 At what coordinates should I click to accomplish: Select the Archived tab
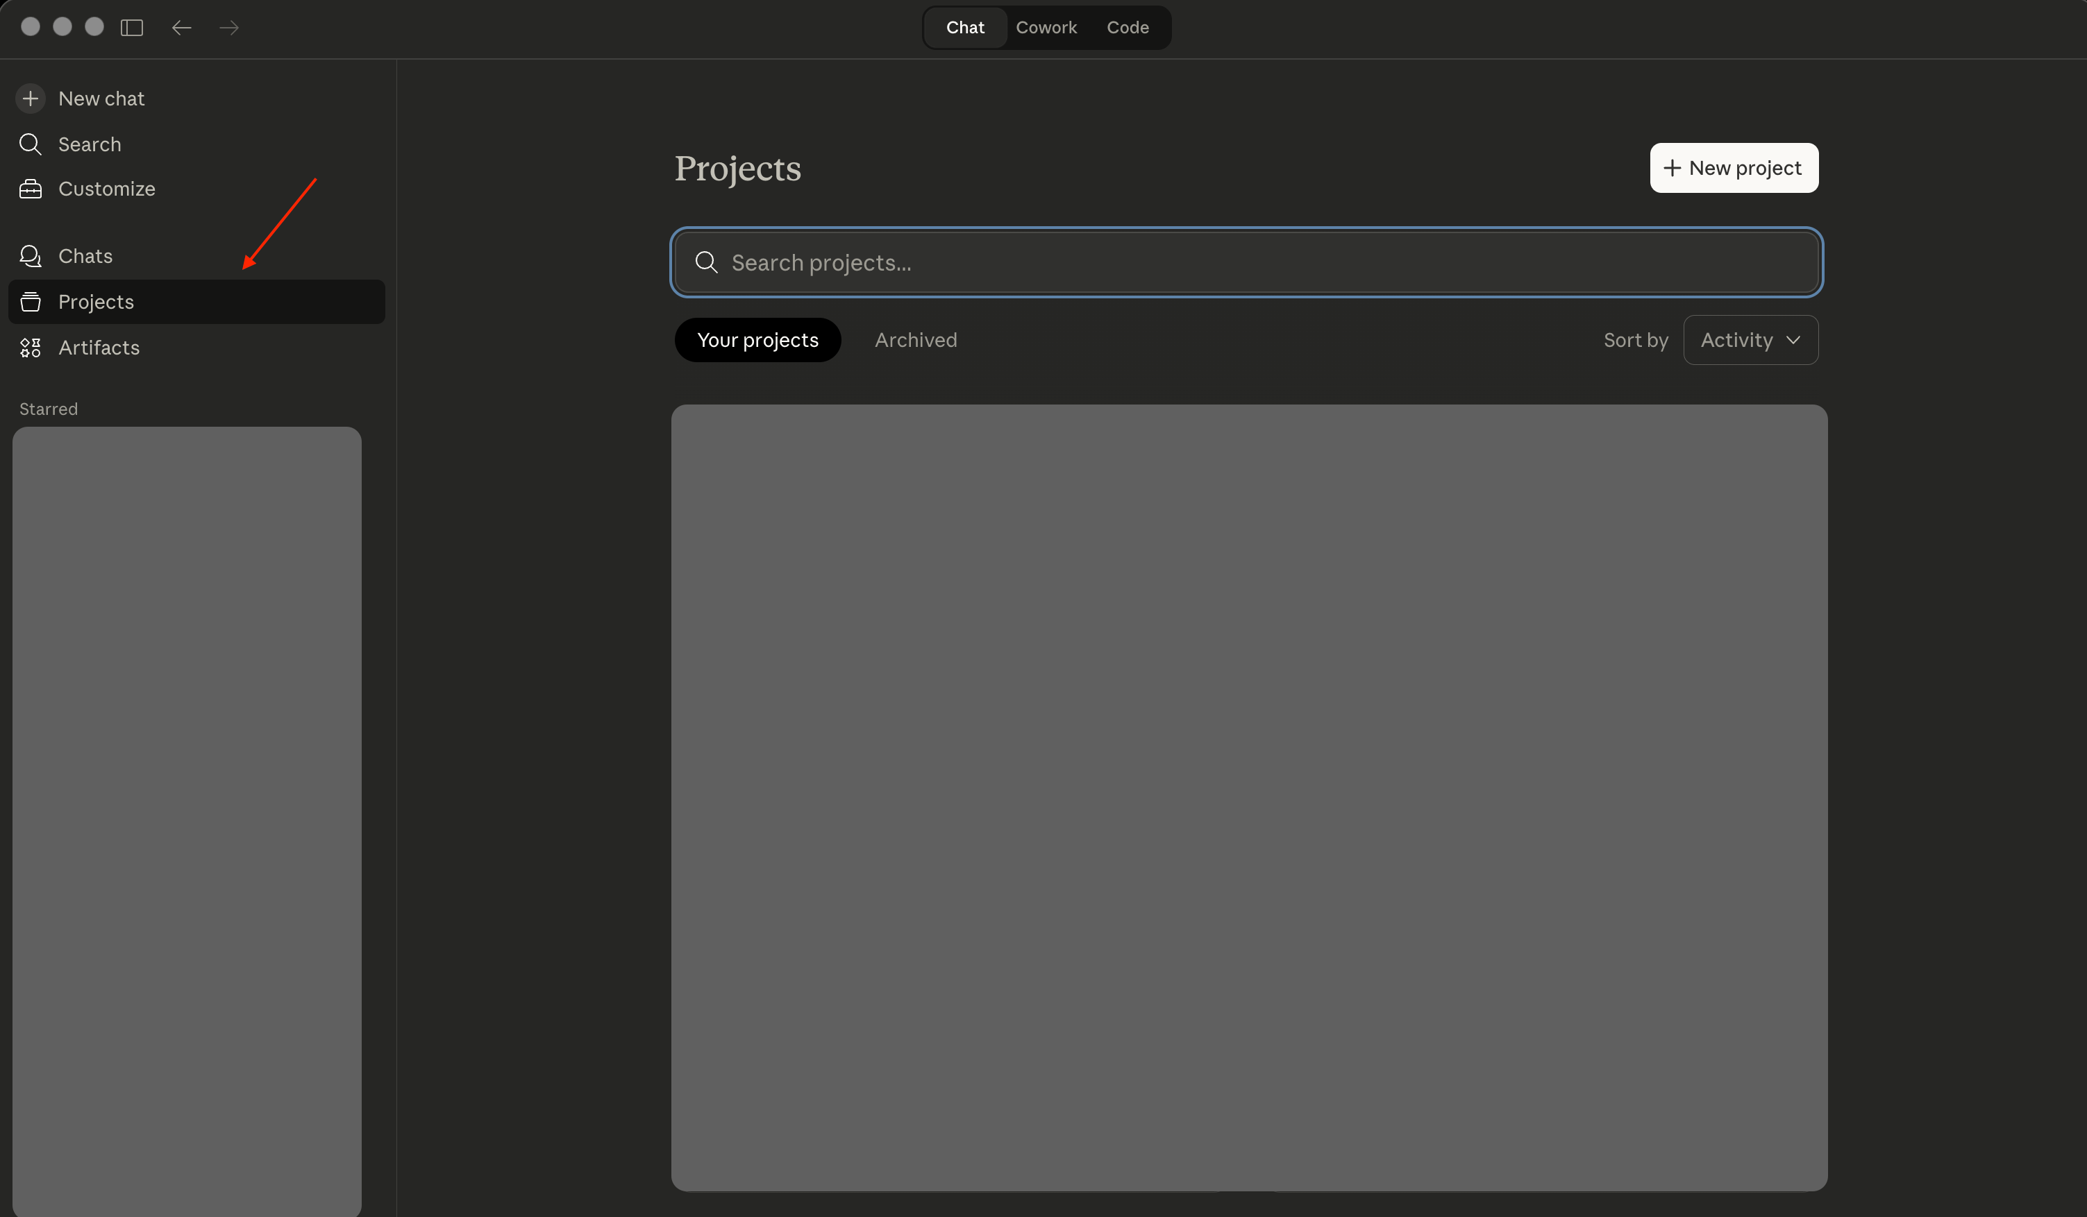pyautogui.click(x=916, y=339)
